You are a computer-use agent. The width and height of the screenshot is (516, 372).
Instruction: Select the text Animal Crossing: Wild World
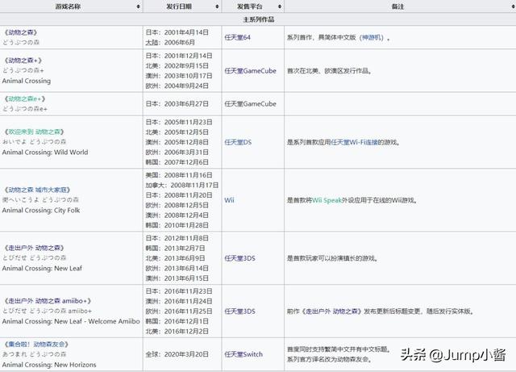pos(45,153)
